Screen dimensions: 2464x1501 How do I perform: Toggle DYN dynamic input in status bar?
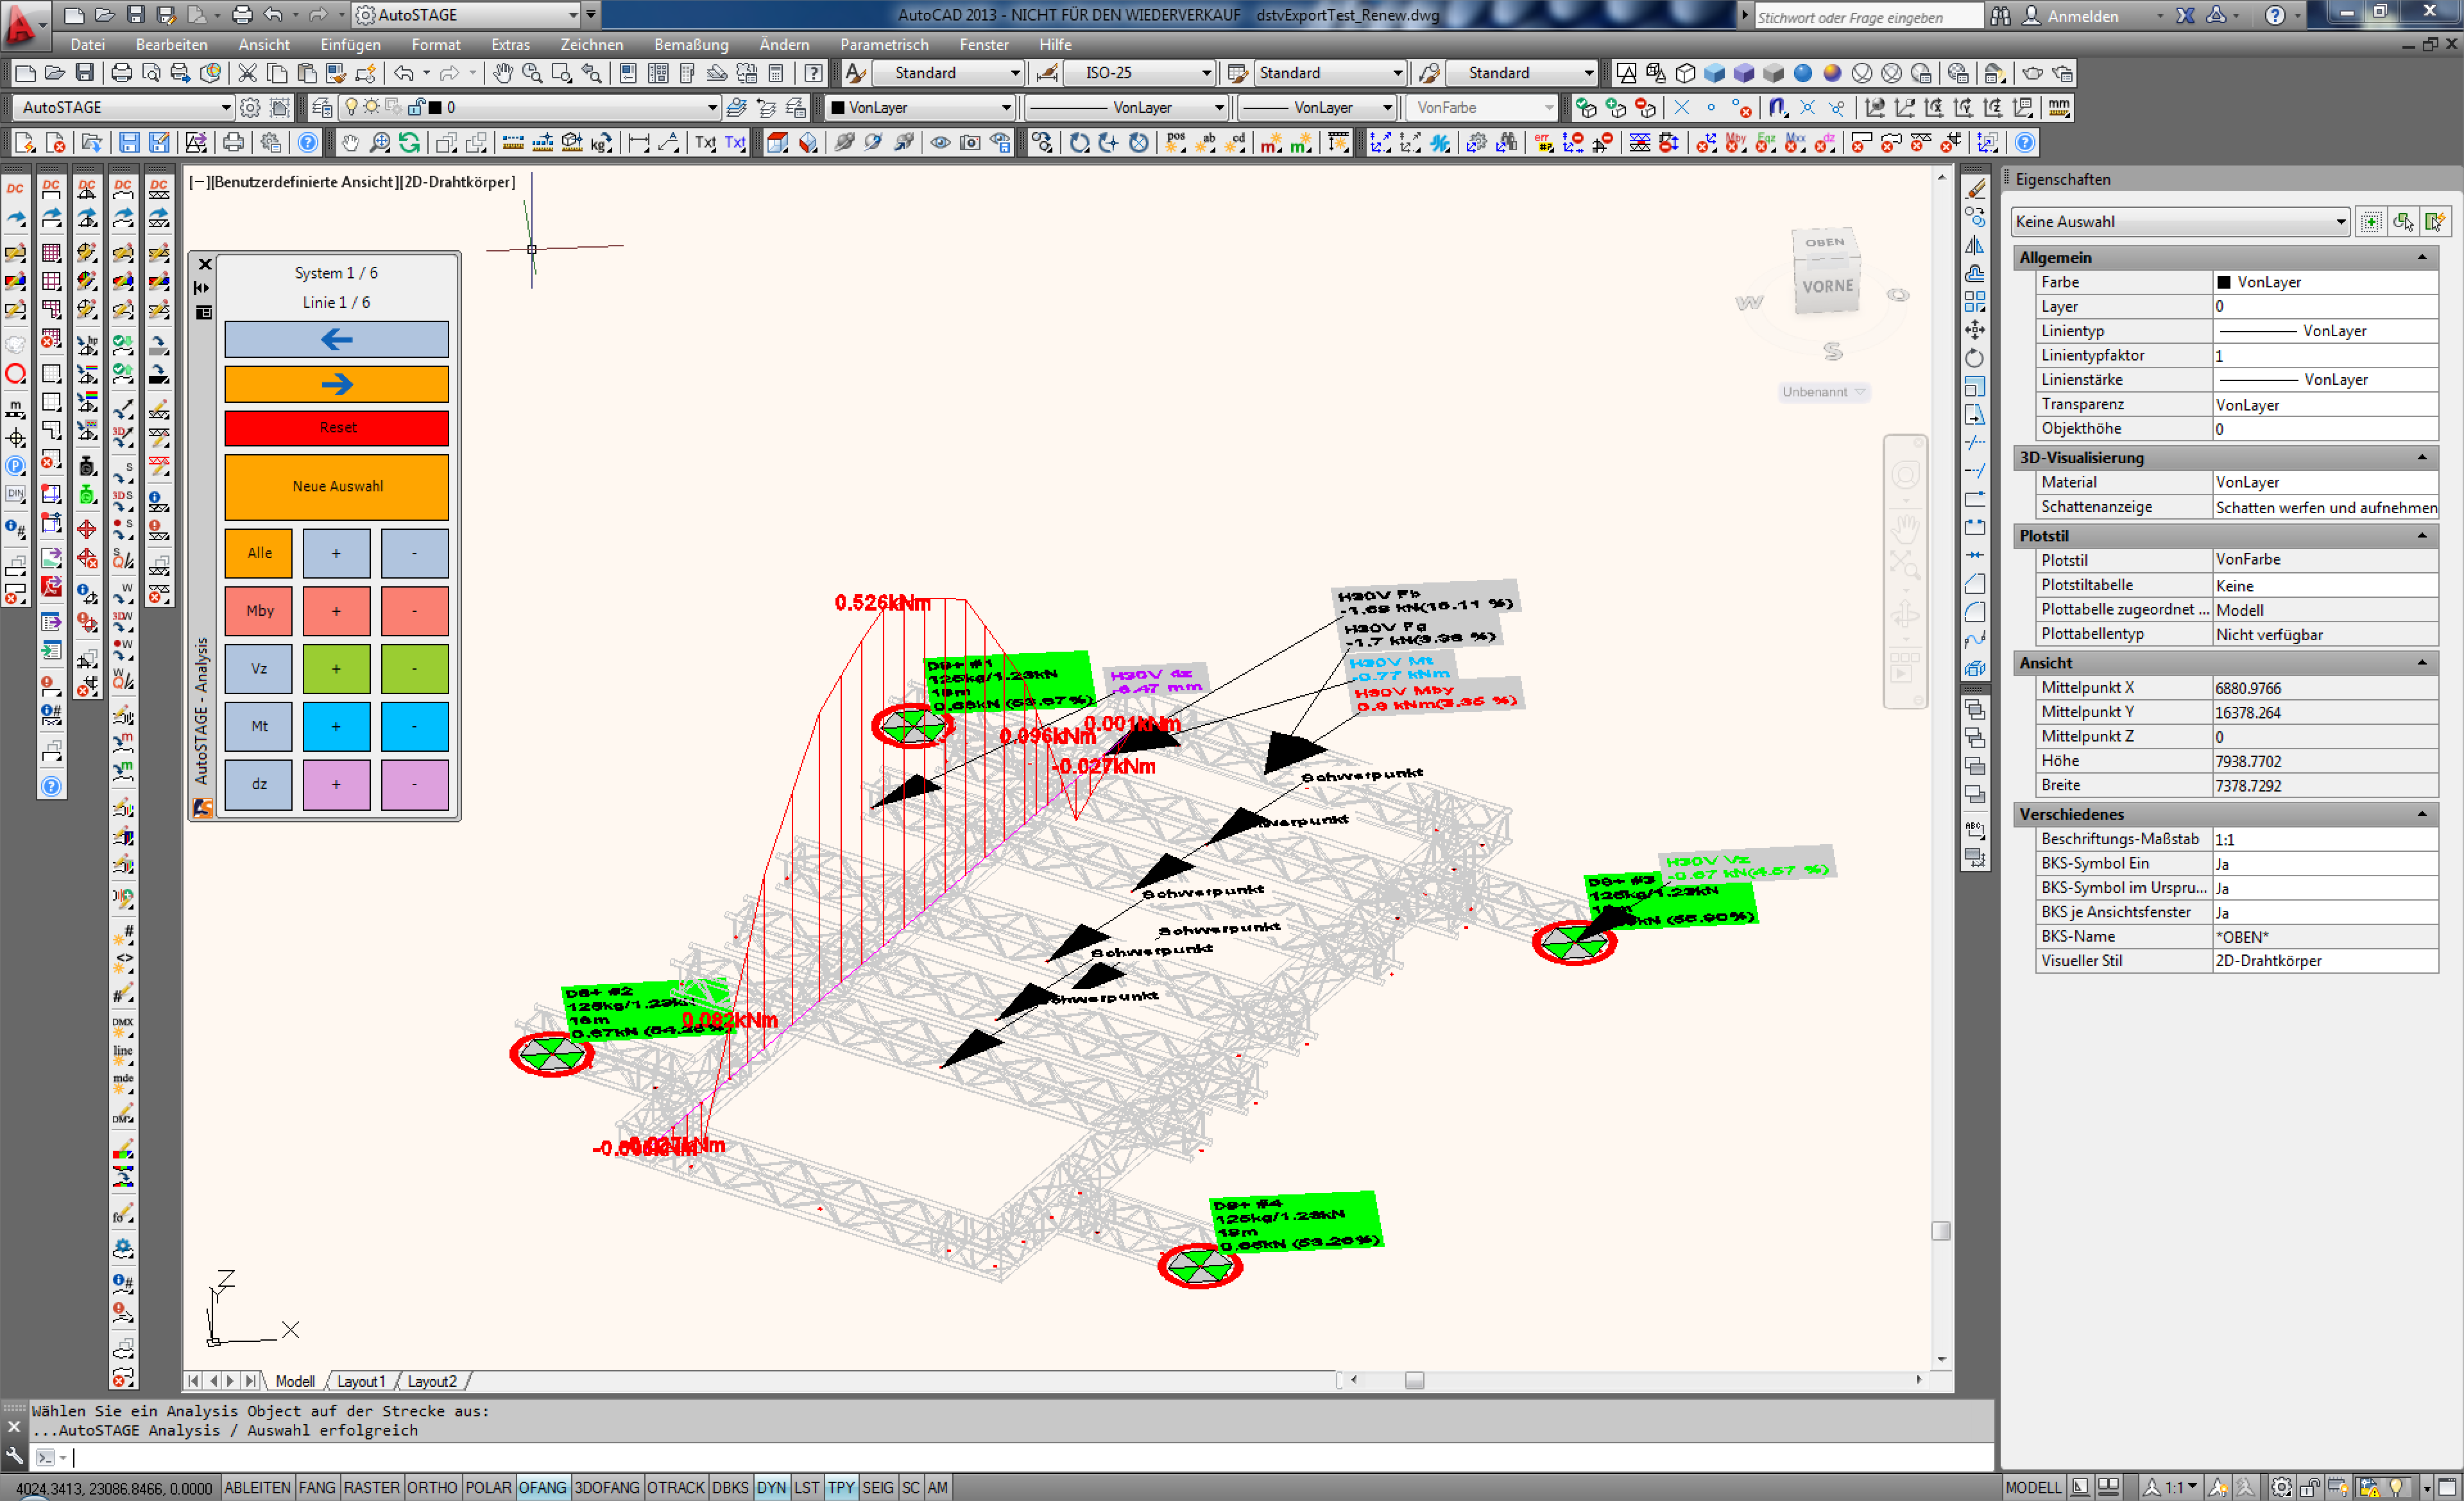[x=770, y=1487]
